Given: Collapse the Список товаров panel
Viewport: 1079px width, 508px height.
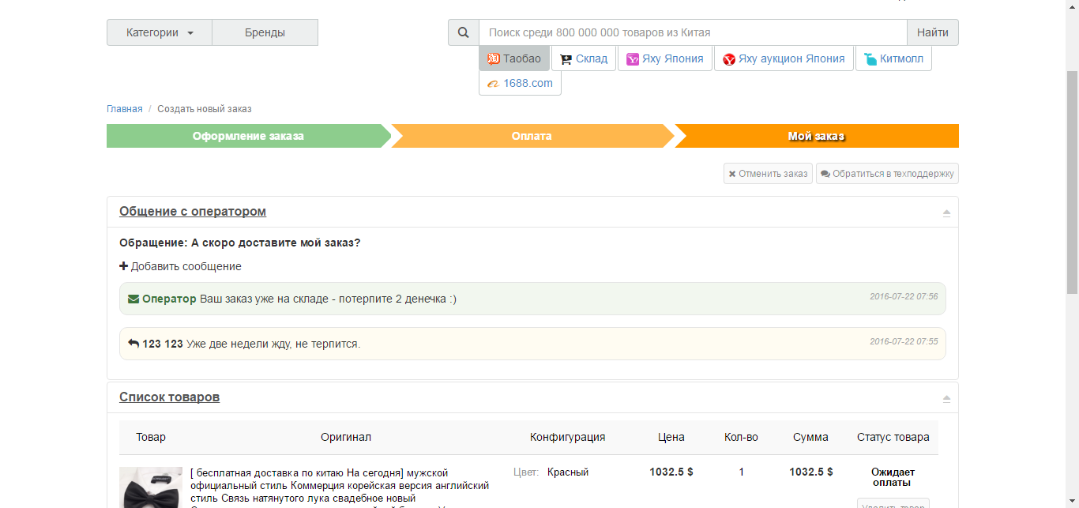Looking at the screenshot, I should point(946,399).
